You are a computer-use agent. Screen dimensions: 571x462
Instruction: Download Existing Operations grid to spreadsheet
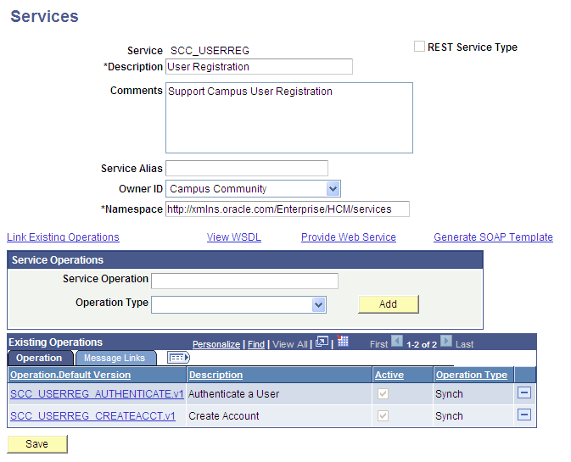click(342, 341)
